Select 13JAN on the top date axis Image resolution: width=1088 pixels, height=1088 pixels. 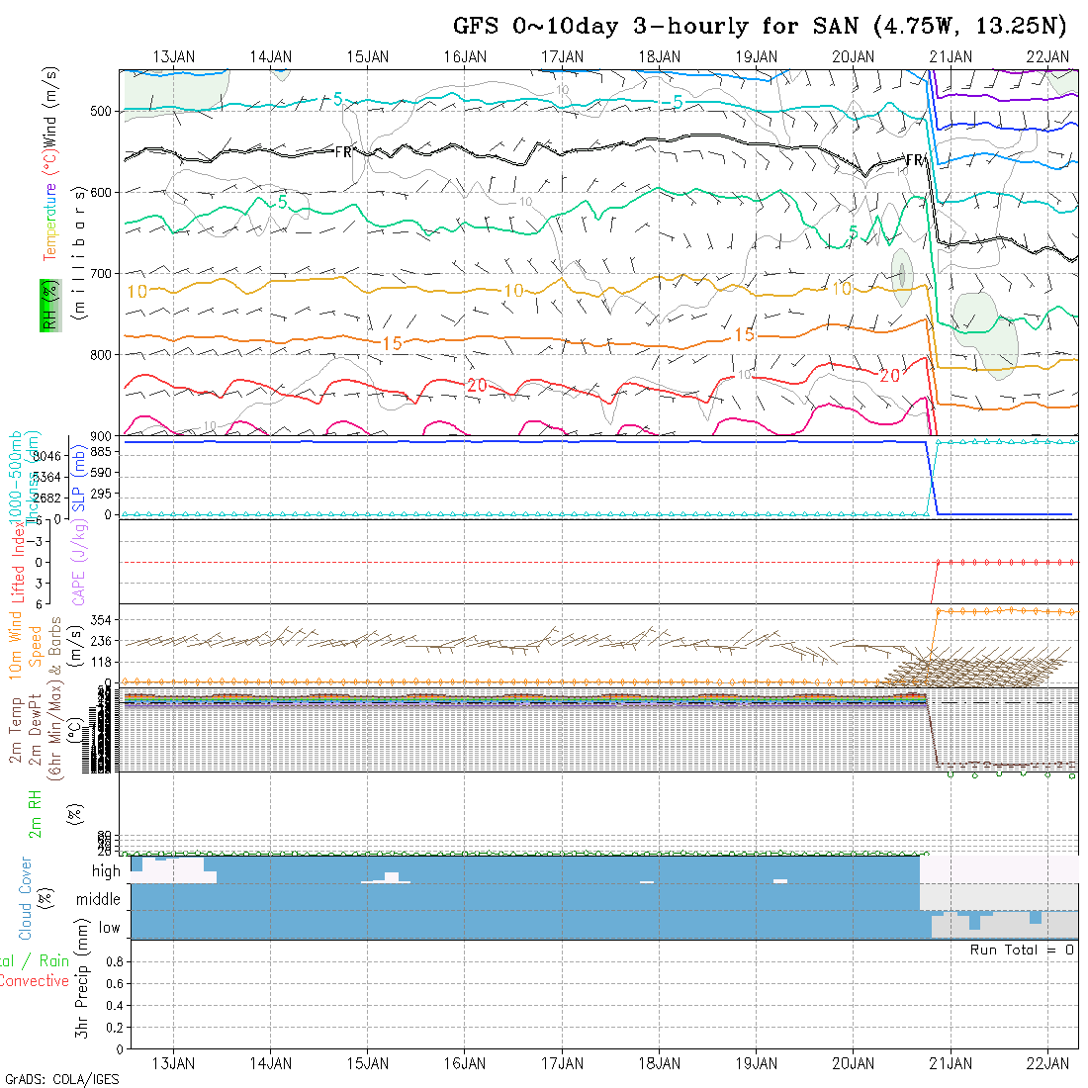[x=174, y=56]
